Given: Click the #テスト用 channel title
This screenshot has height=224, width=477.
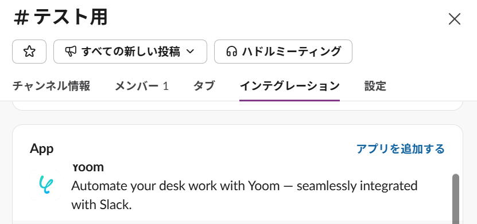Looking at the screenshot, I should pos(60,18).
